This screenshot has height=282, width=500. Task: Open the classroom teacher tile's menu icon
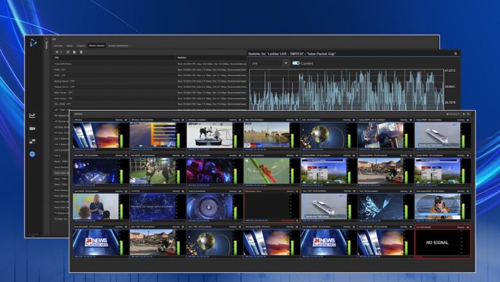[x=126, y=191]
